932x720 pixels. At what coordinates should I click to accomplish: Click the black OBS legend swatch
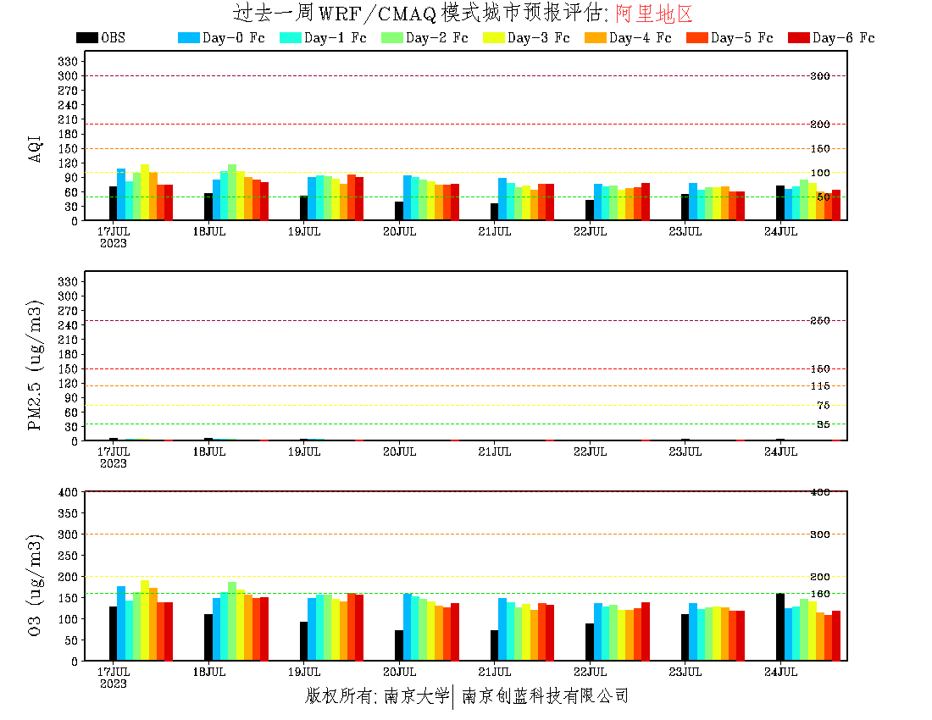click(86, 37)
